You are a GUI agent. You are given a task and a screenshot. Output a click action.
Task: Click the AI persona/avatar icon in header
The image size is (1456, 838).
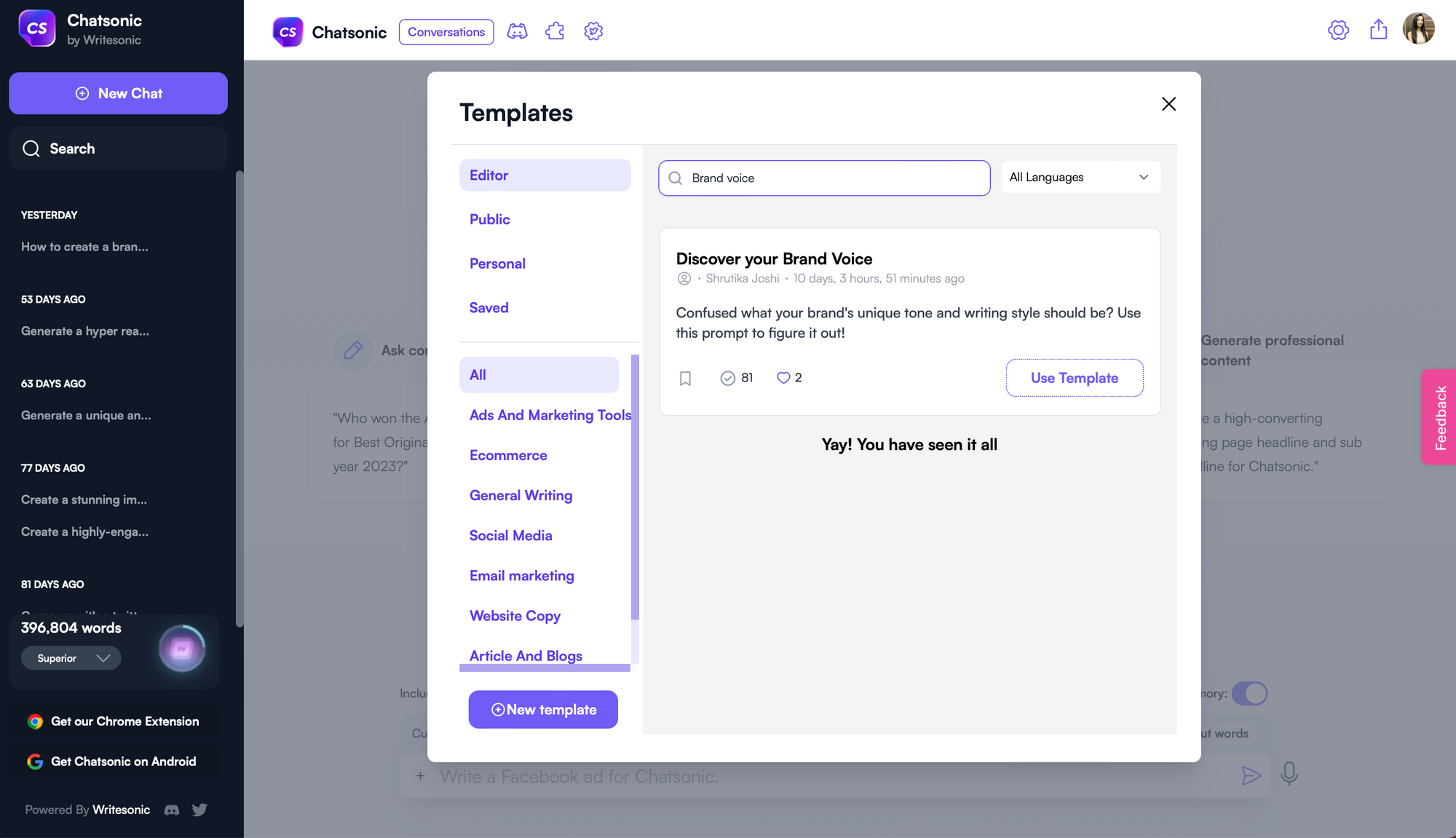(x=517, y=30)
